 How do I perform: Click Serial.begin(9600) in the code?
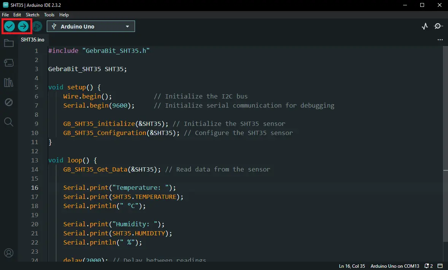click(x=99, y=105)
